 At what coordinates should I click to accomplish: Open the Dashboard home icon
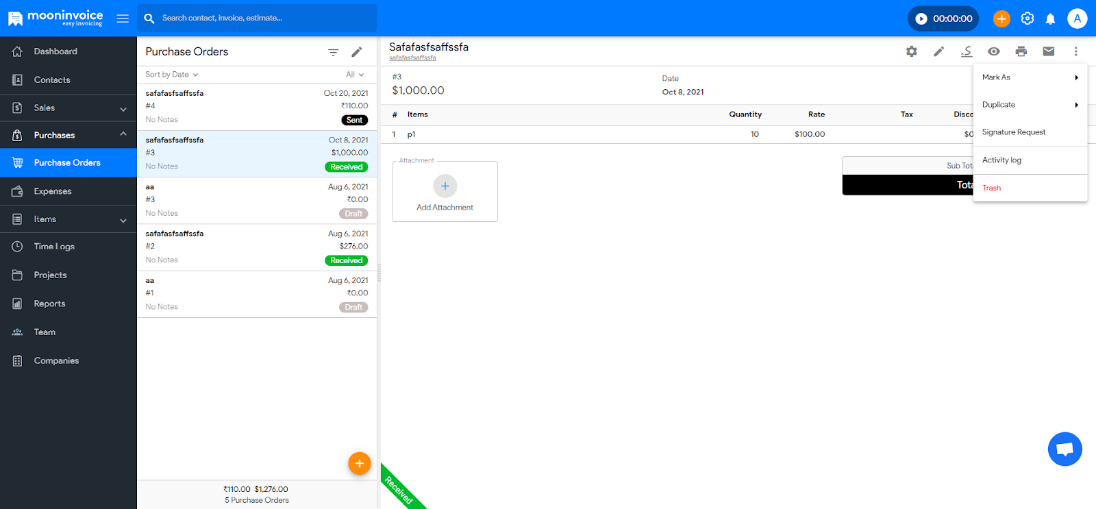[x=17, y=51]
